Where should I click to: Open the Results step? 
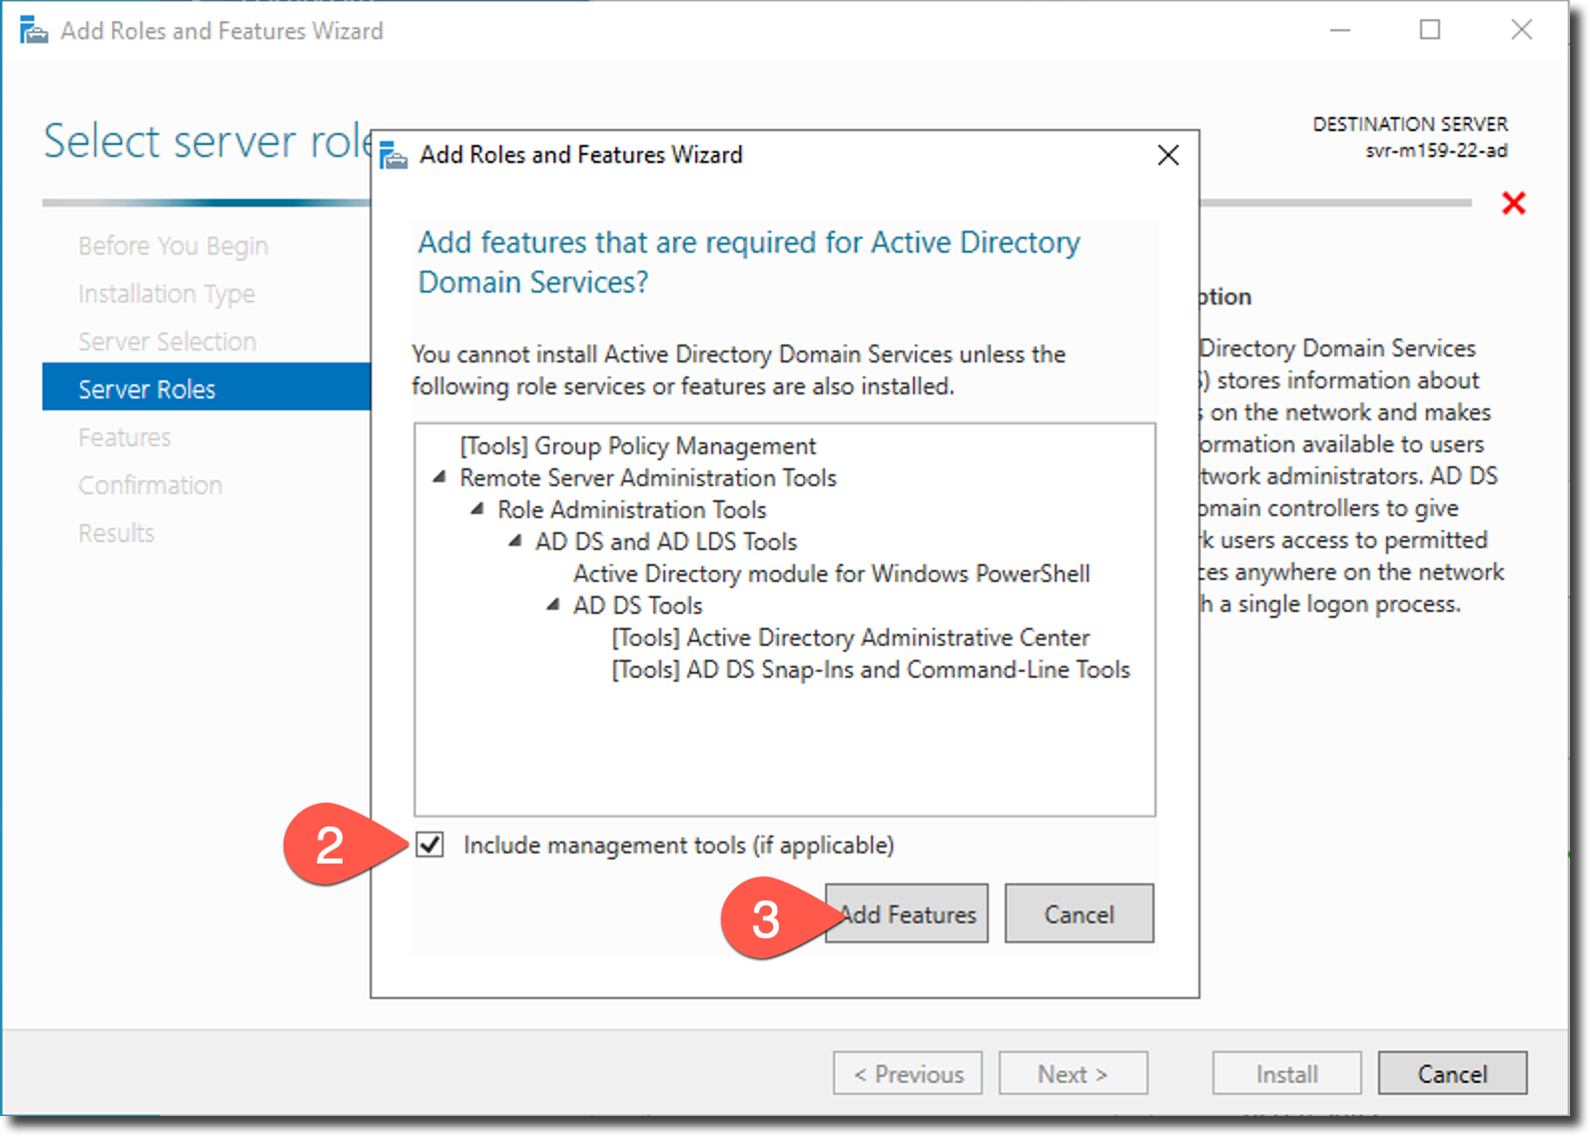117,533
